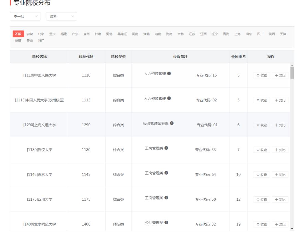Filter by 贵州 region
Image resolution: width=299 pixels, height=232 pixels.
click(x=86, y=34)
